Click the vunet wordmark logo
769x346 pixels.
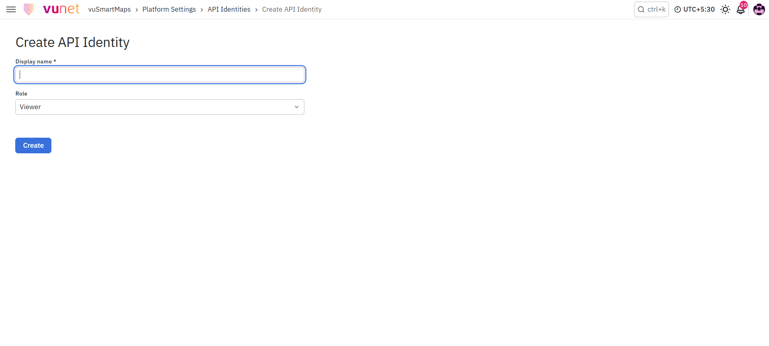point(61,9)
